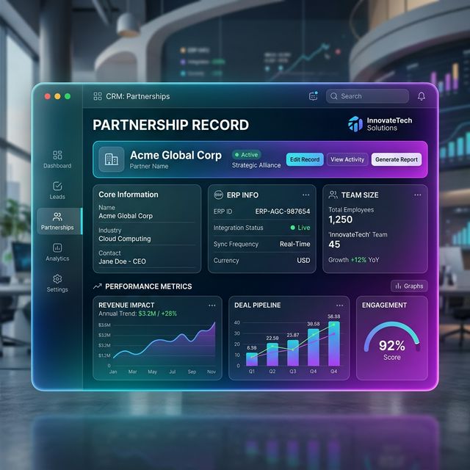Image resolution: width=470 pixels, height=470 pixels.
Task: Click the tallest bar labeled 58.88
Action: (x=334, y=344)
